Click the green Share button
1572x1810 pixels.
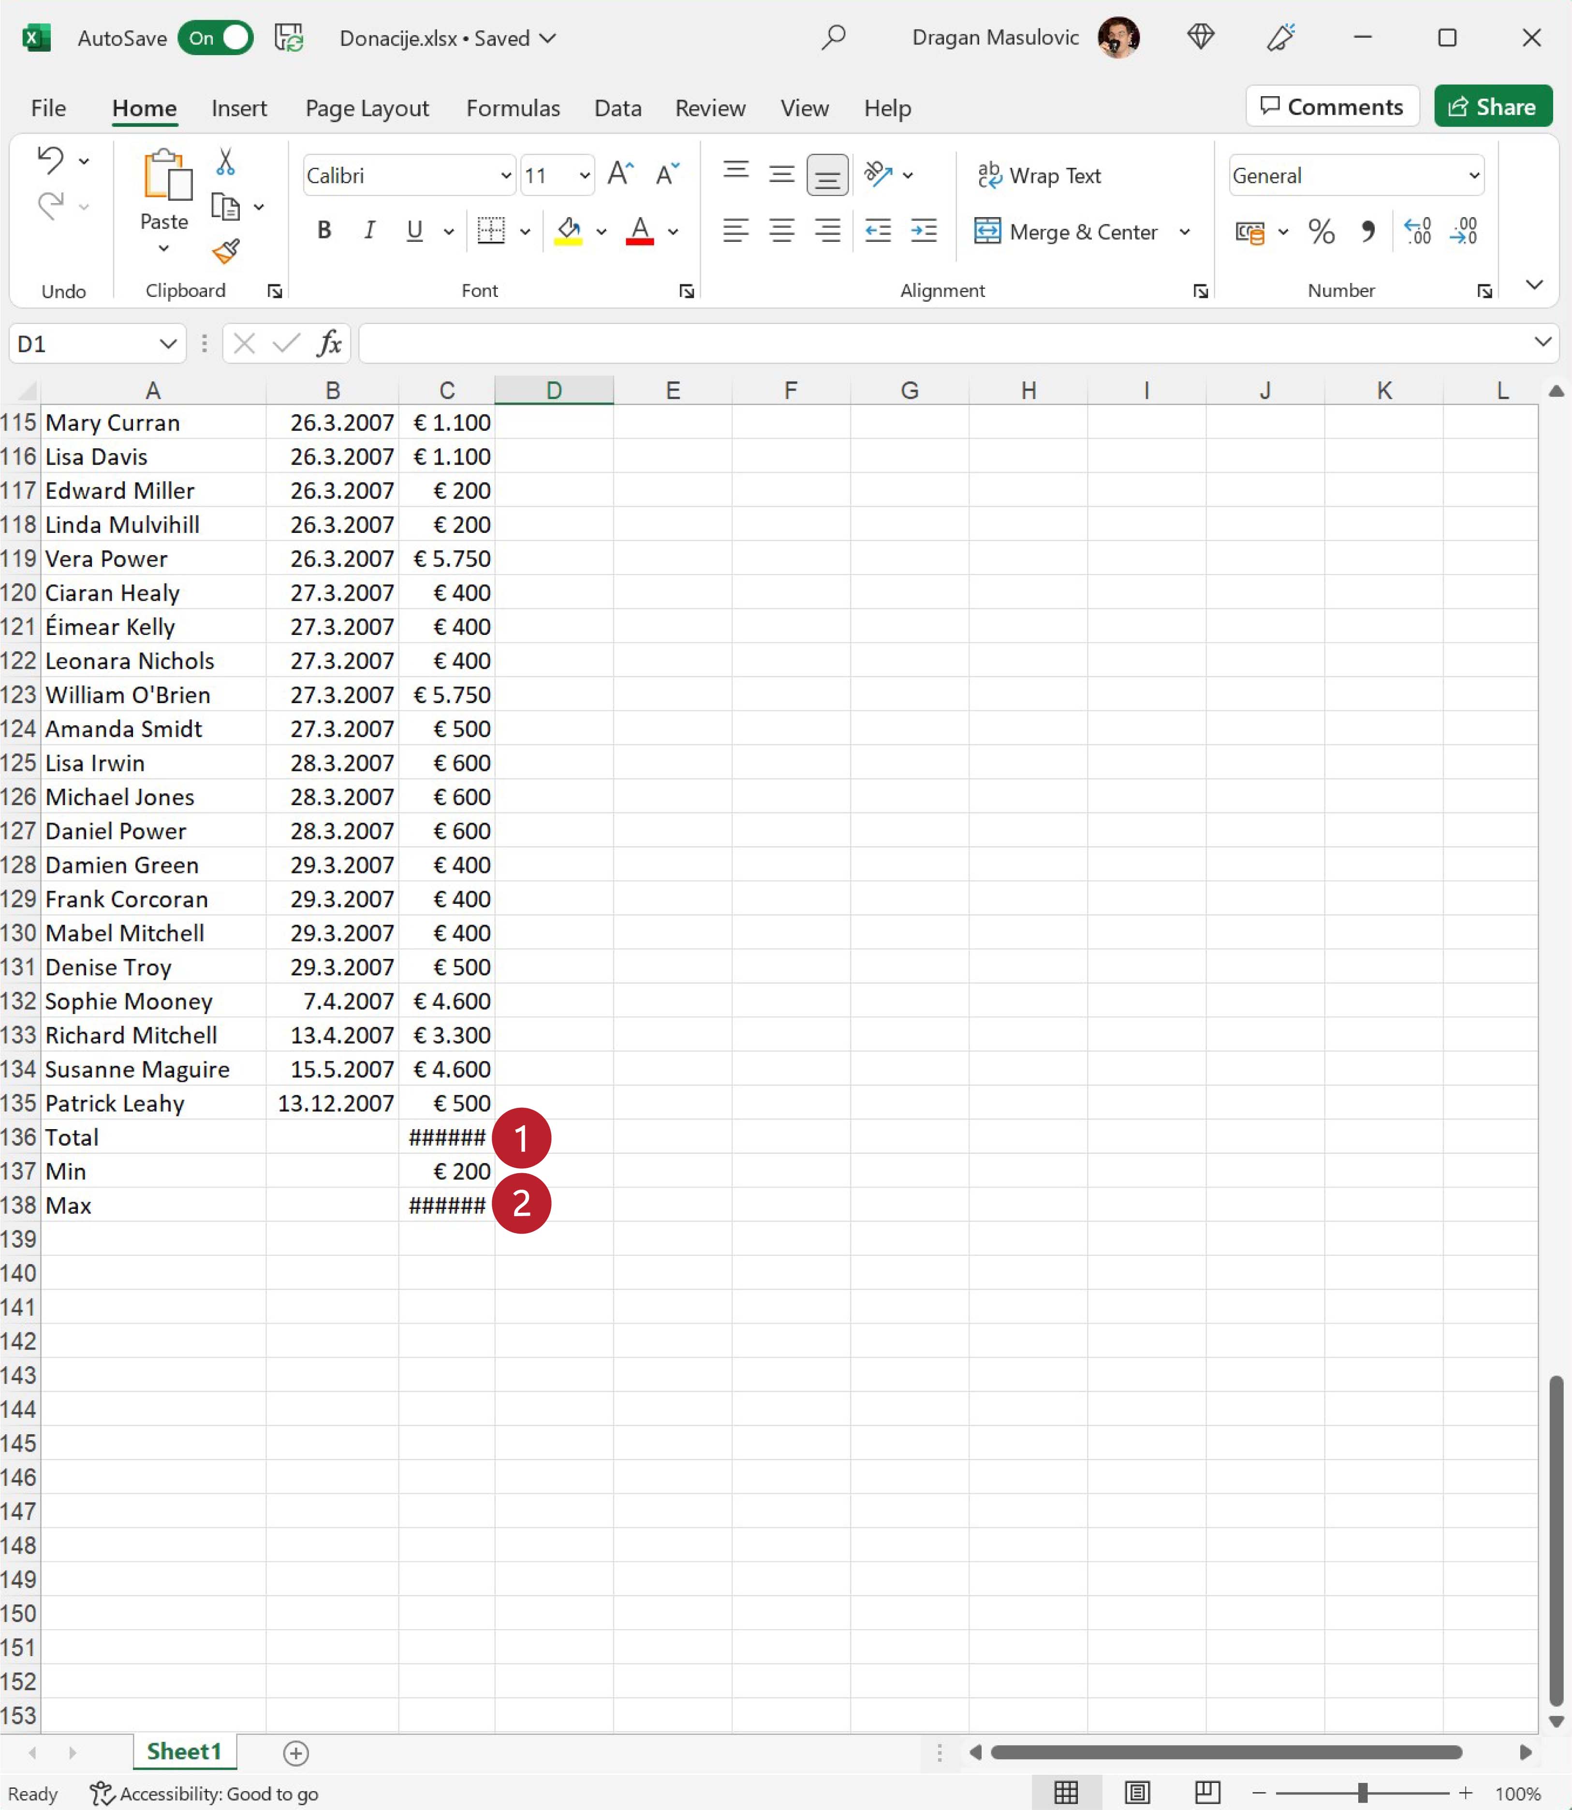tap(1493, 107)
